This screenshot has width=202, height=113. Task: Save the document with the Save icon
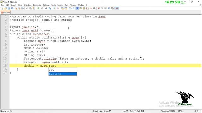9,8
